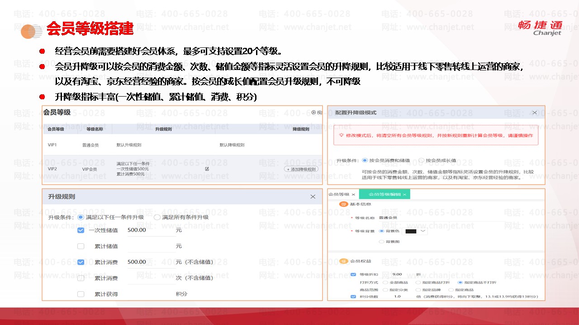Select 满足以下任一条件升级 radio option
This screenshot has width=579, height=325.
[81, 217]
